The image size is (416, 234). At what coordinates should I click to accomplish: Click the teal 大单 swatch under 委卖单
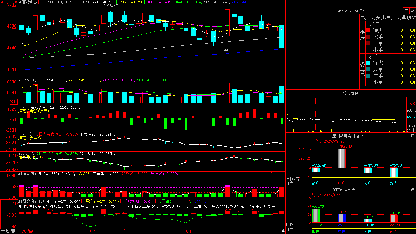pos(368,69)
